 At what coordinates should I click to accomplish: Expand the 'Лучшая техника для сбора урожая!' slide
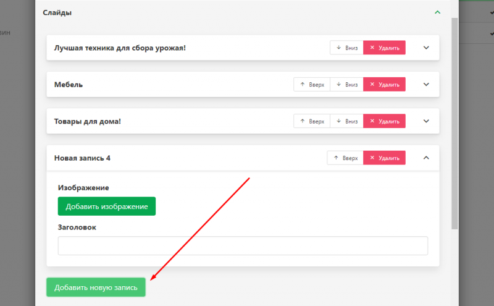[425, 48]
